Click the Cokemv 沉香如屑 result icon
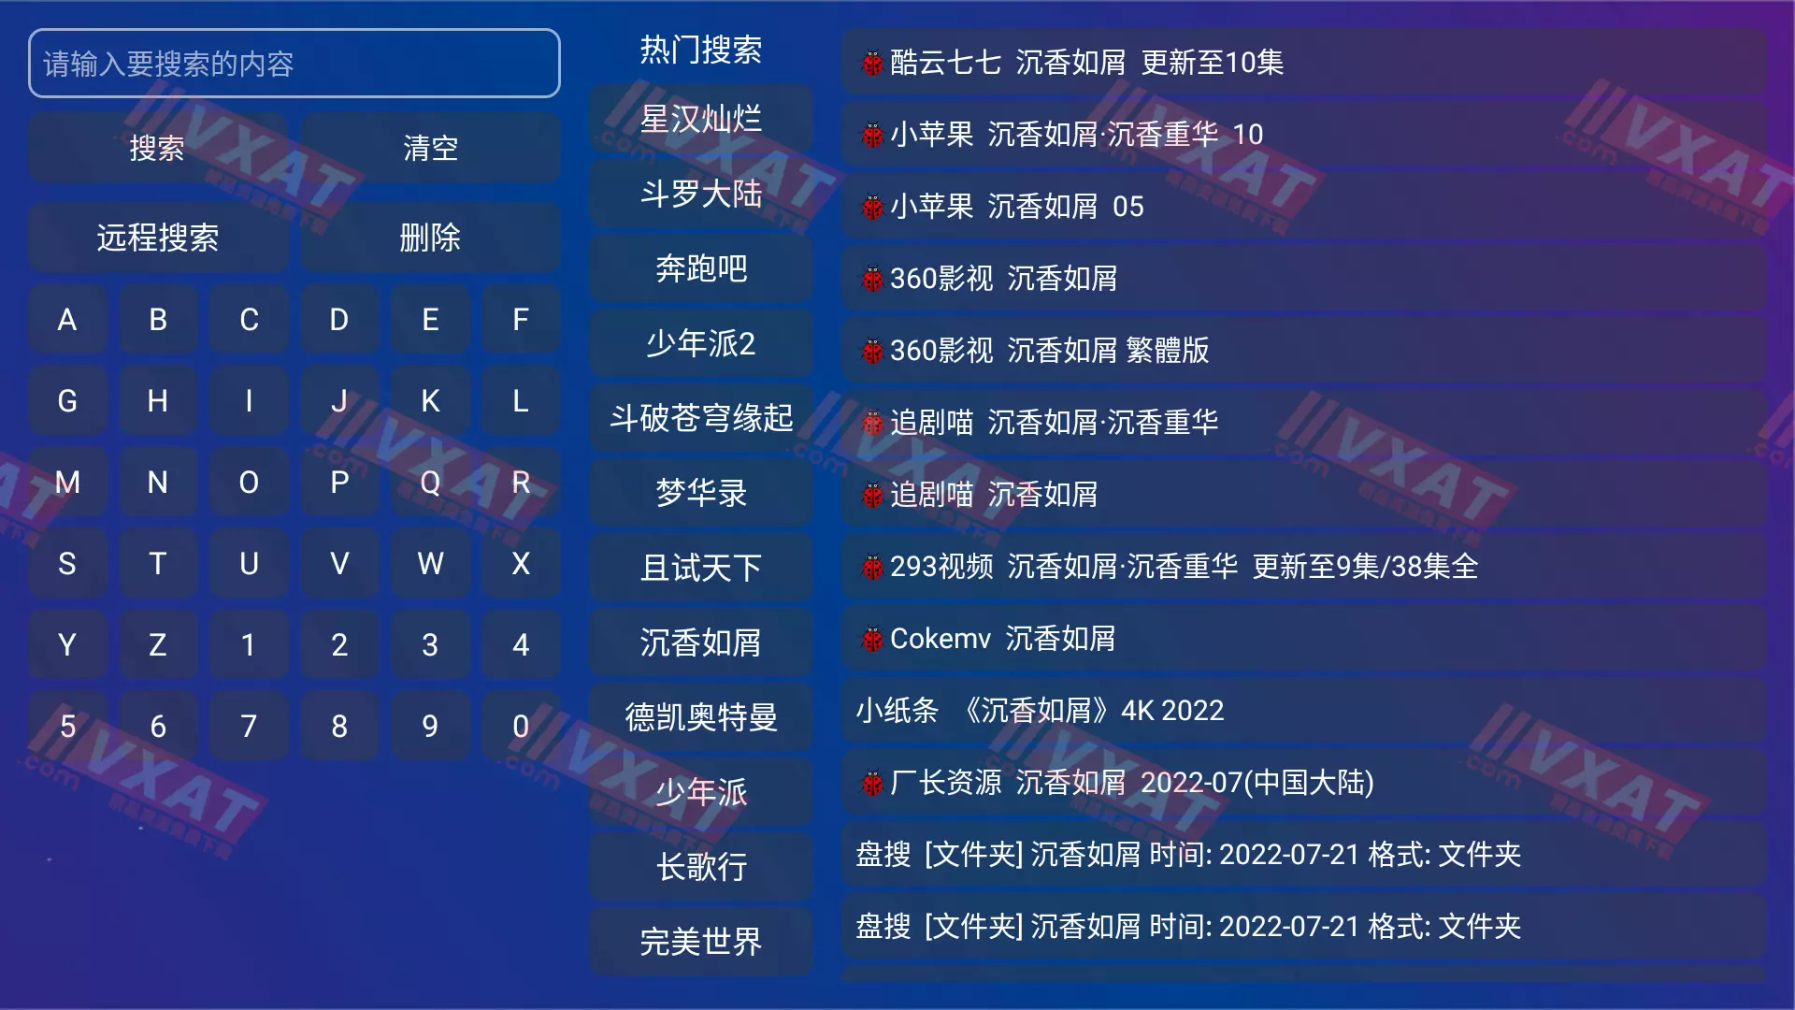The height and width of the screenshot is (1010, 1795). tap(871, 639)
